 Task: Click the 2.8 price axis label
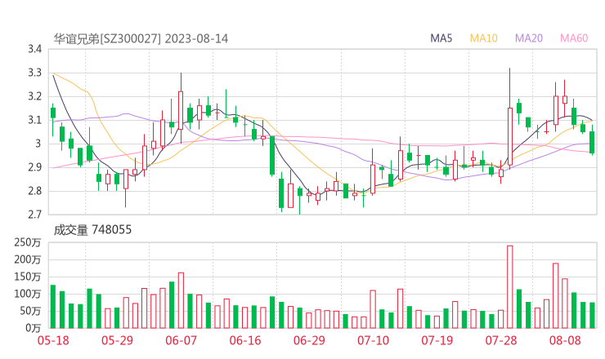coord(34,191)
